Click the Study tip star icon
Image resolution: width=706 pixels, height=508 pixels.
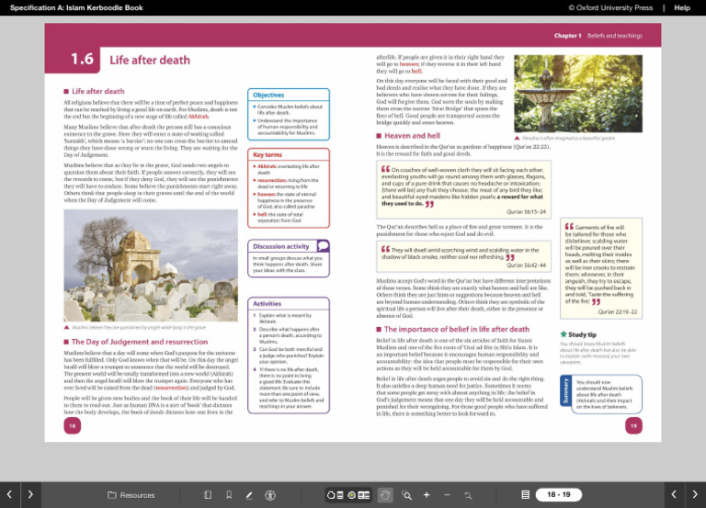point(564,334)
